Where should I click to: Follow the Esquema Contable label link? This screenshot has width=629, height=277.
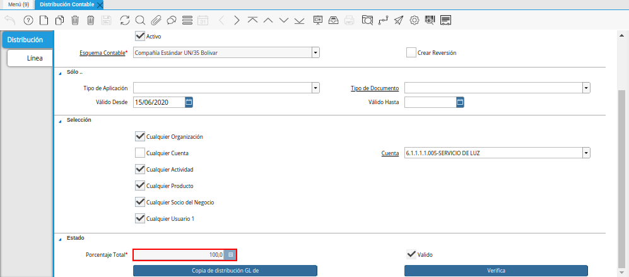coord(103,53)
